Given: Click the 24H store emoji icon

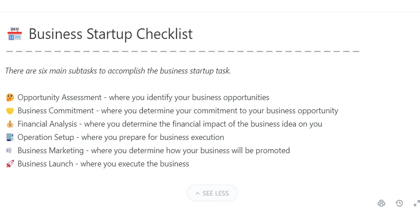Looking at the screenshot, I should coord(15,34).
